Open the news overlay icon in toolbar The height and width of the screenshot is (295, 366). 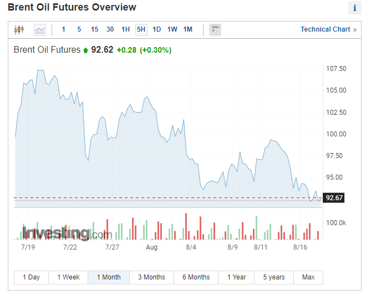point(215,29)
